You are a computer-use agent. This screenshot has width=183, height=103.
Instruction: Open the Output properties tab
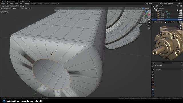(153, 72)
